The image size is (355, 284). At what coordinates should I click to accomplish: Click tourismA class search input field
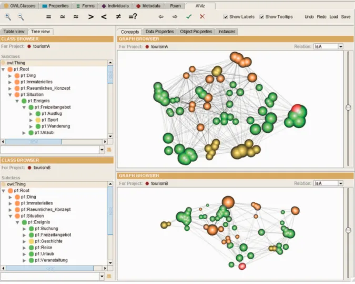pyautogui.click(x=50, y=150)
